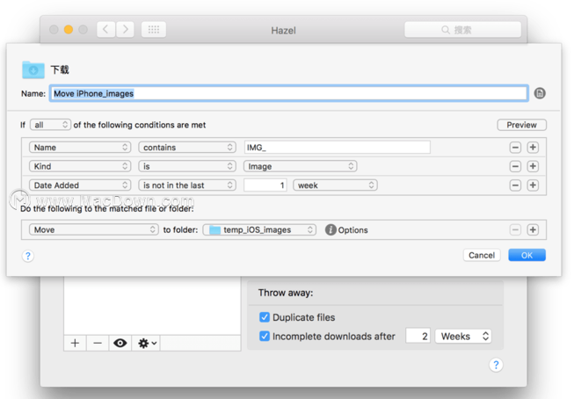Open the 'all' conditions match dropdown
Screen dimensions: 574x399
pyautogui.click(x=50, y=125)
